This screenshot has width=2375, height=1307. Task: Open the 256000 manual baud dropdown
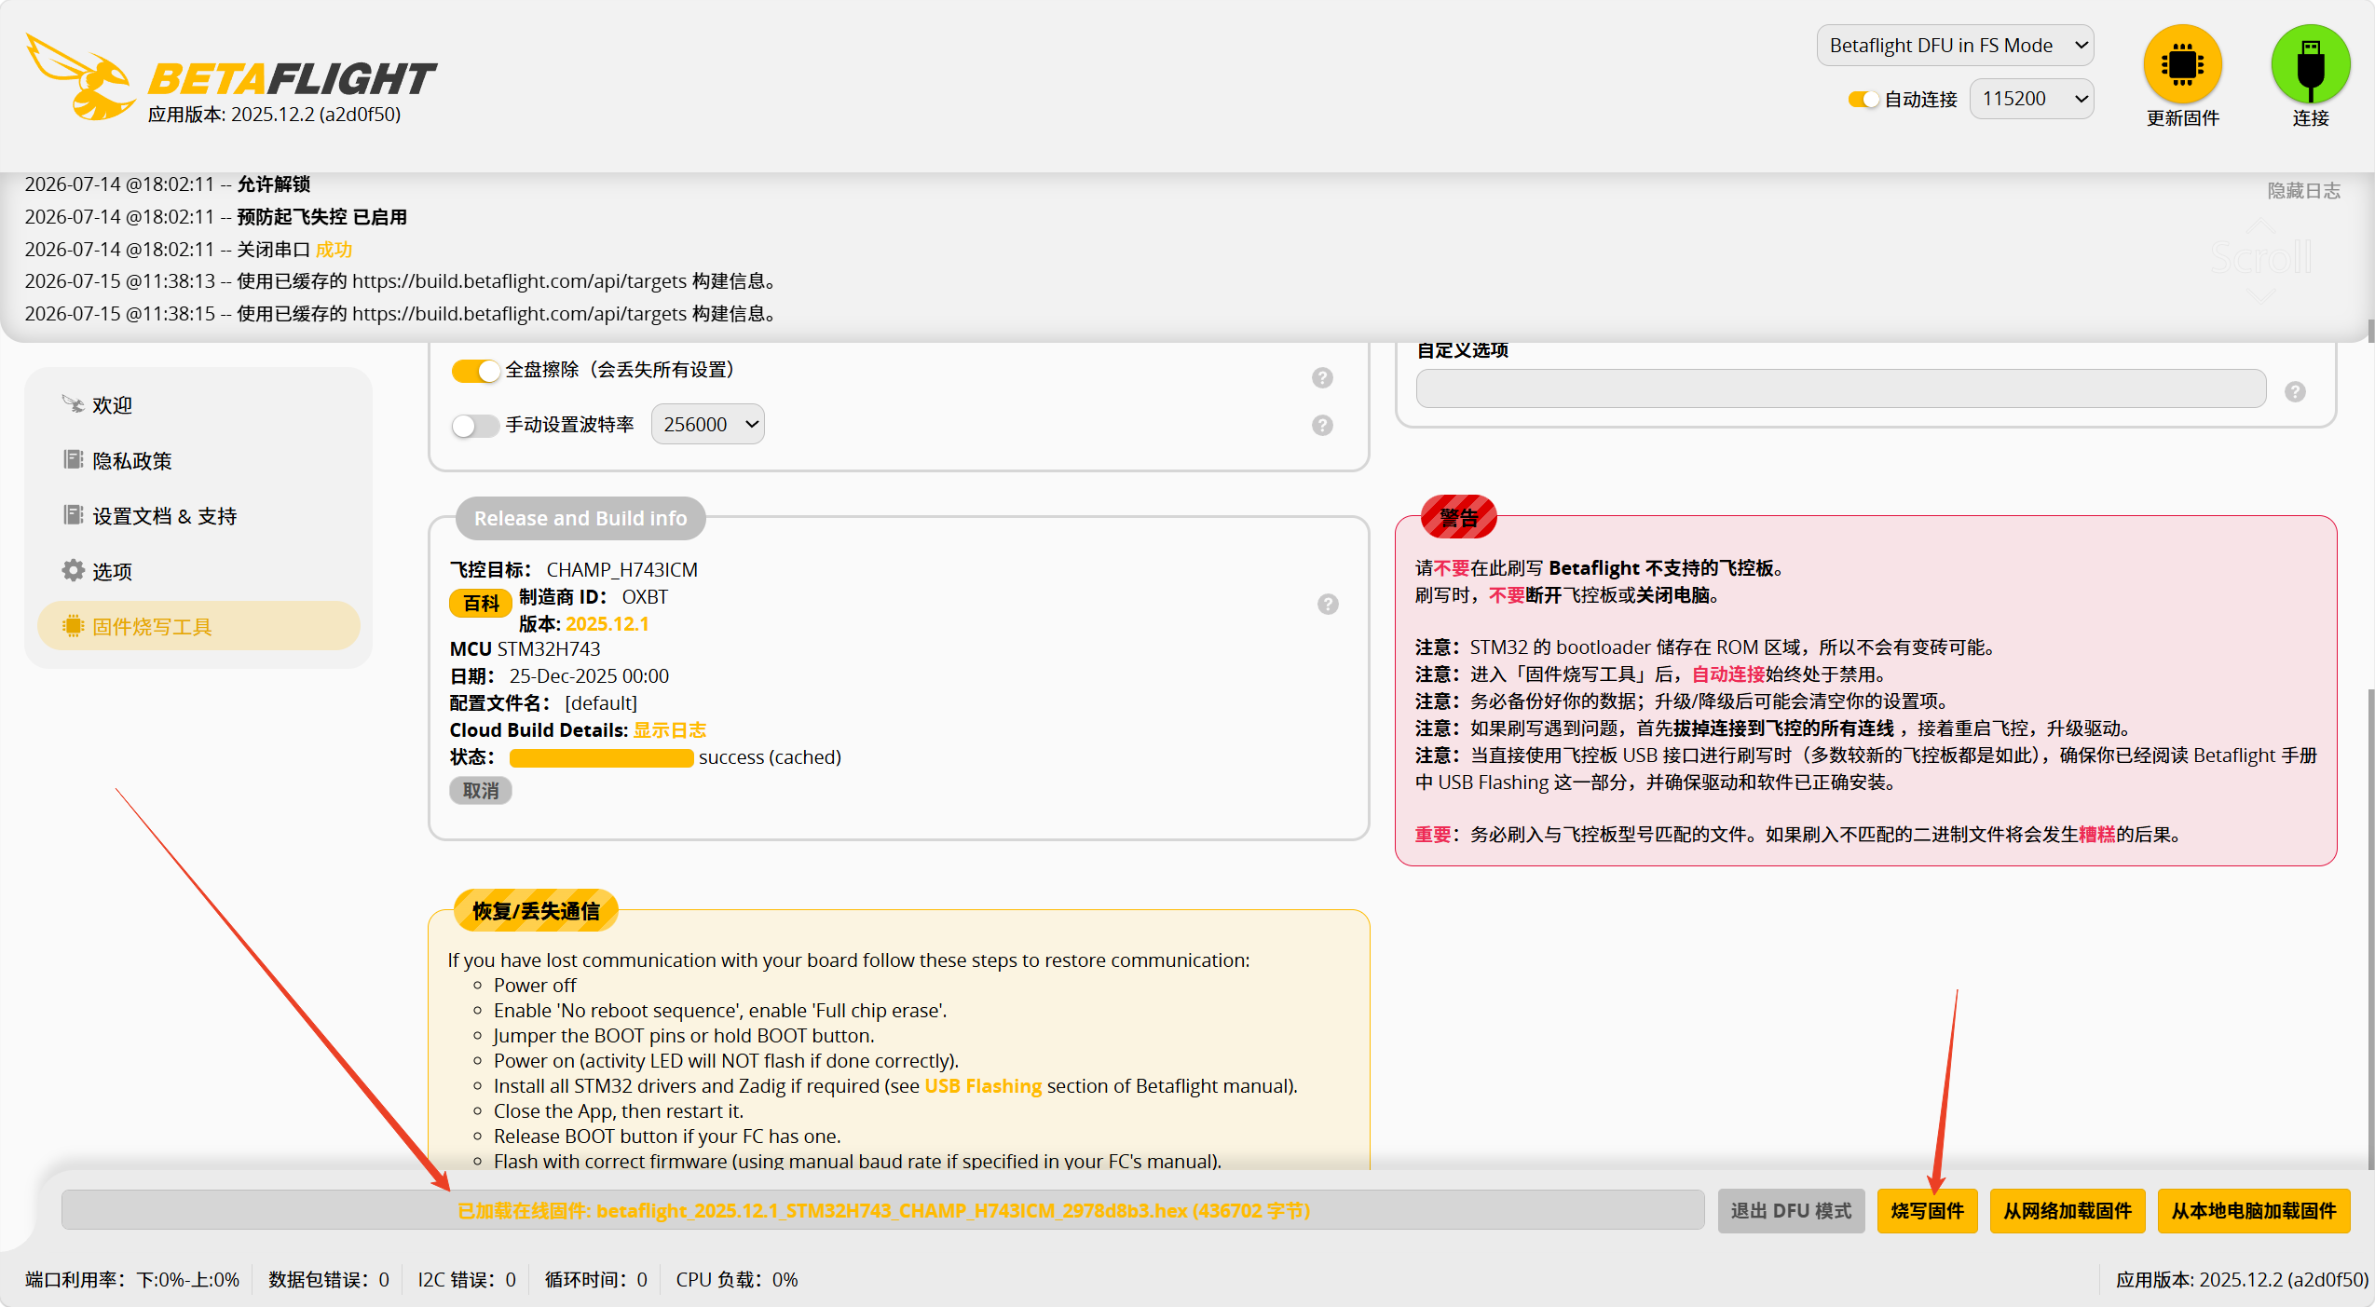[x=707, y=424]
